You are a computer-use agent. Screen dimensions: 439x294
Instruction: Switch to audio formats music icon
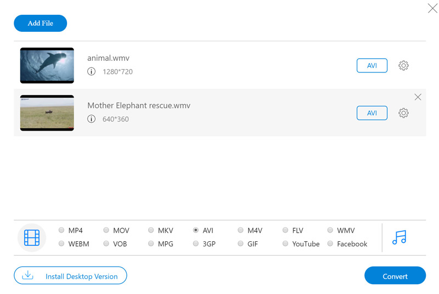click(399, 238)
